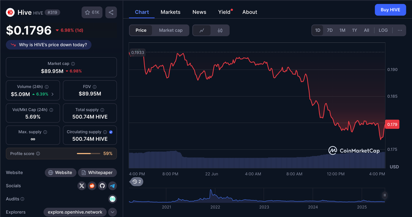Open the Markets tab
This screenshot has height=217, width=412.
(x=170, y=12)
